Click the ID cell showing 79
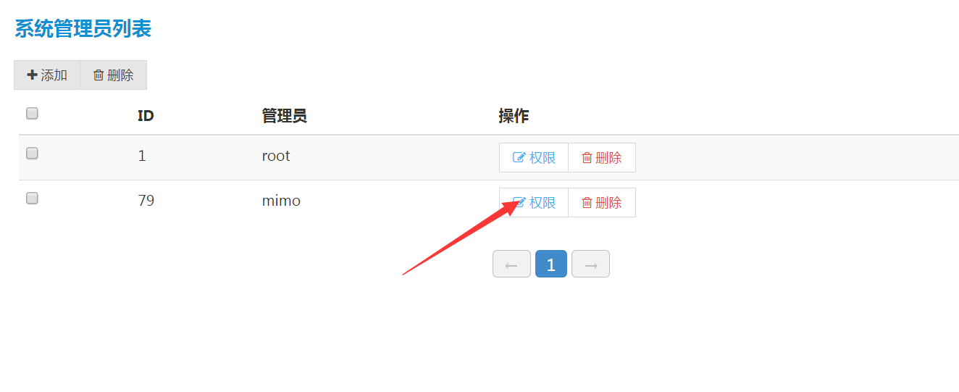This screenshot has height=392, width=959. [x=146, y=201]
